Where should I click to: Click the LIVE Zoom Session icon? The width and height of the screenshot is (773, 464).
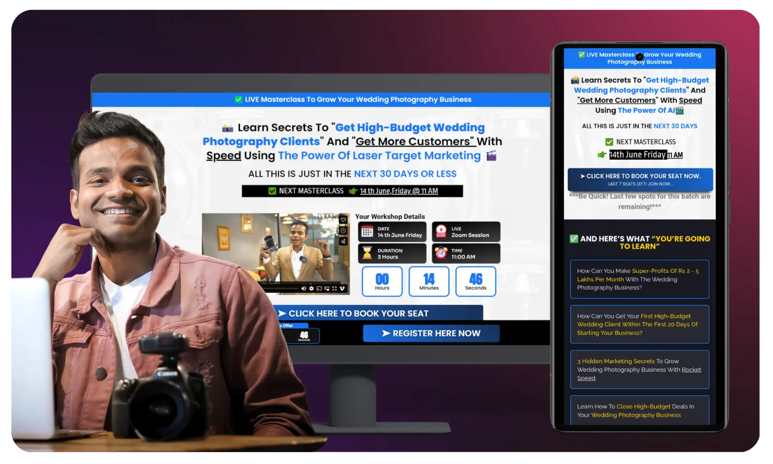(441, 232)
